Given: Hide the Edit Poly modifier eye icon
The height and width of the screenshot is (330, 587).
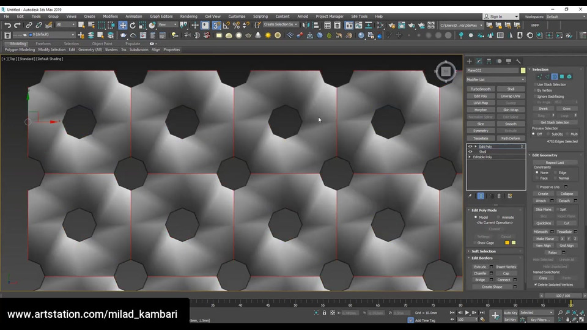Looking at the screenshot, I should pyautogui.click(x=470, y=147).
